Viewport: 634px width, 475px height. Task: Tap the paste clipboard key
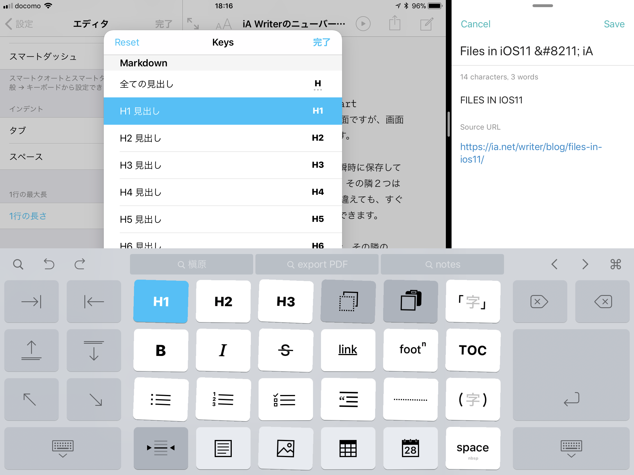pos(411,302)
